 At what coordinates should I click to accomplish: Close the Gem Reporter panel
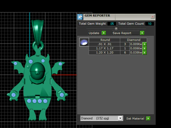152,17
